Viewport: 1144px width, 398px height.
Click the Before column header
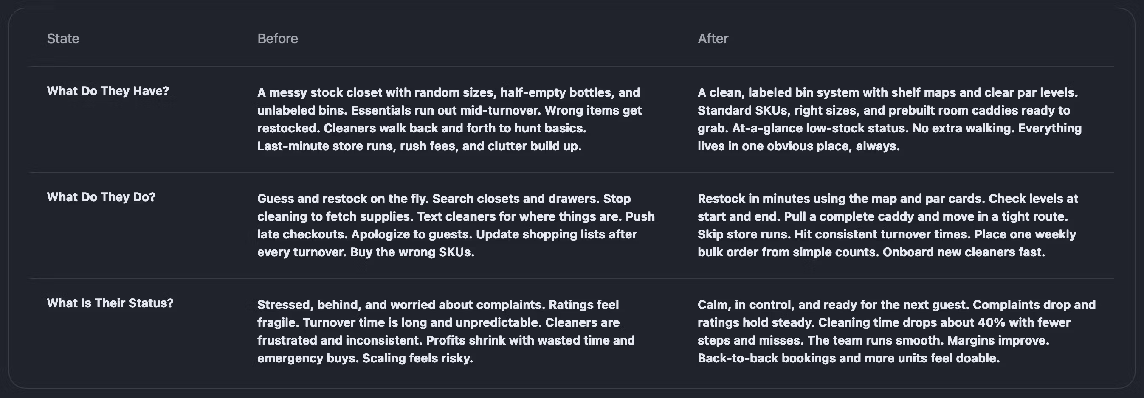278,39
